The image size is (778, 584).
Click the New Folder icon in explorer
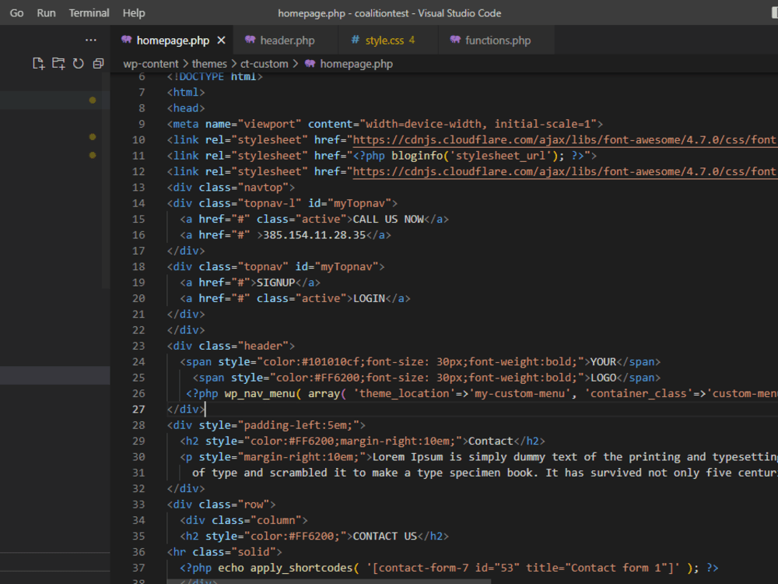(58, 64)
